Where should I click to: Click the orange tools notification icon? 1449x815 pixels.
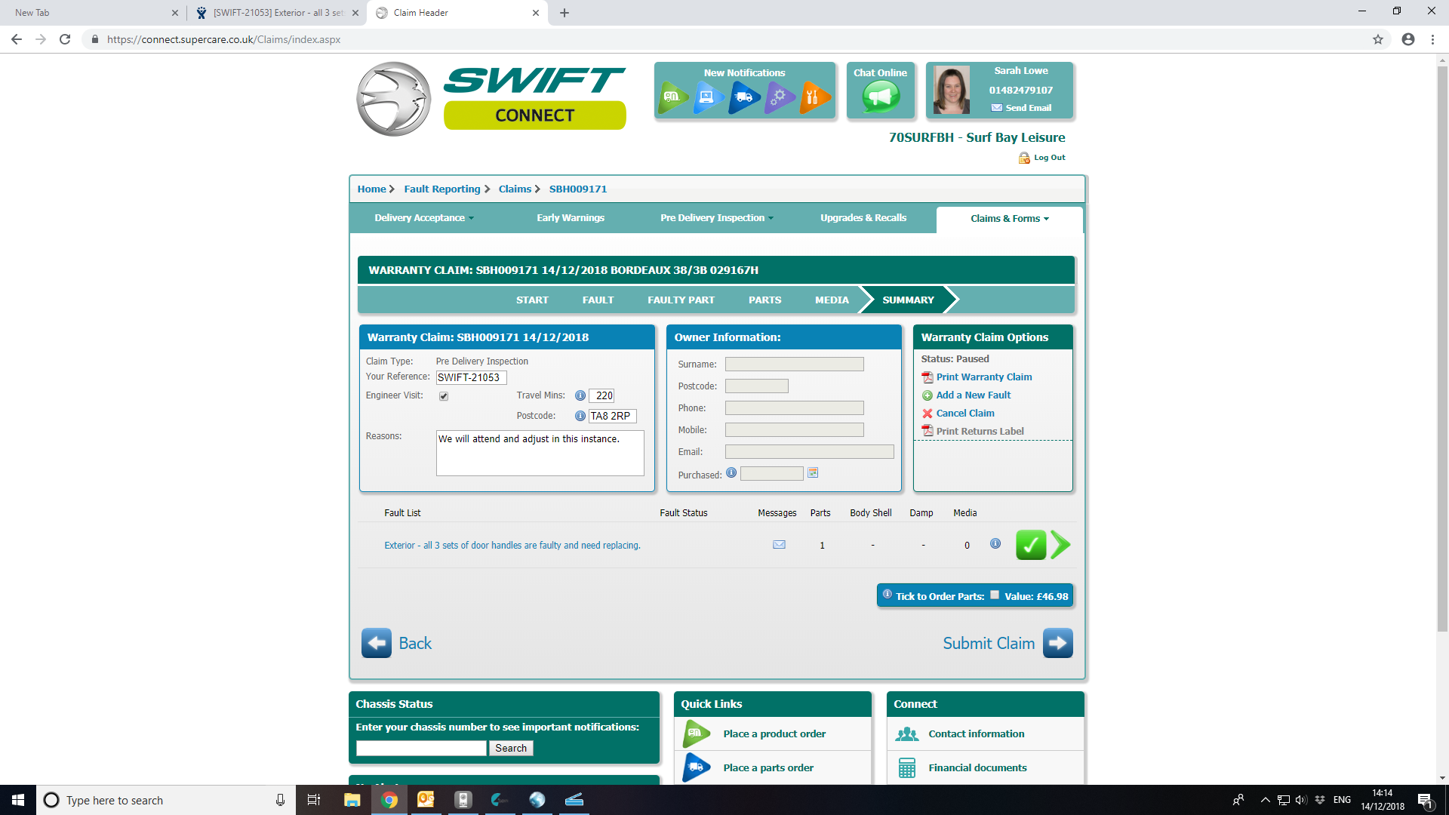(814, 97)
